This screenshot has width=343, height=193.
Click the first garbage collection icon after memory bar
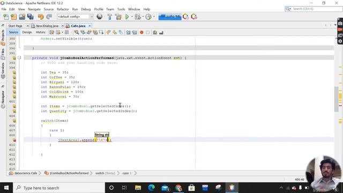[185, 17]
